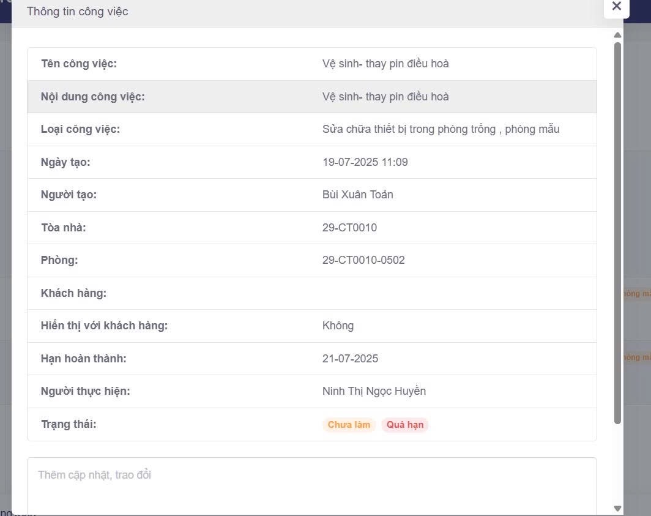Click room code 29-CT0010-0502

363,260
